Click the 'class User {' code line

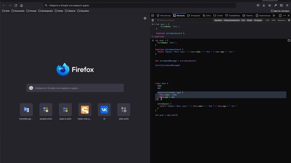pos(162,83)
